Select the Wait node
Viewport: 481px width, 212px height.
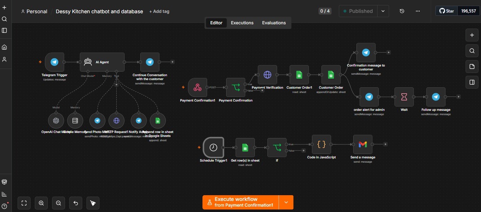coord(404,97)
